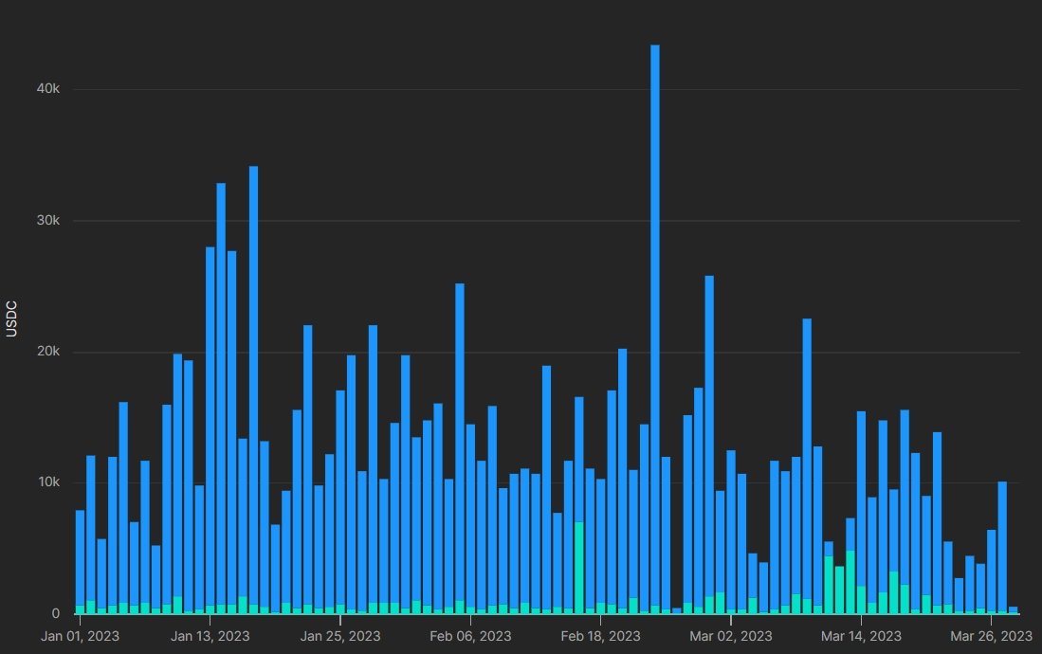Select the Mar 02, 2023 date label
This screenshot has height=654, width=1042.
click(730, 635)
